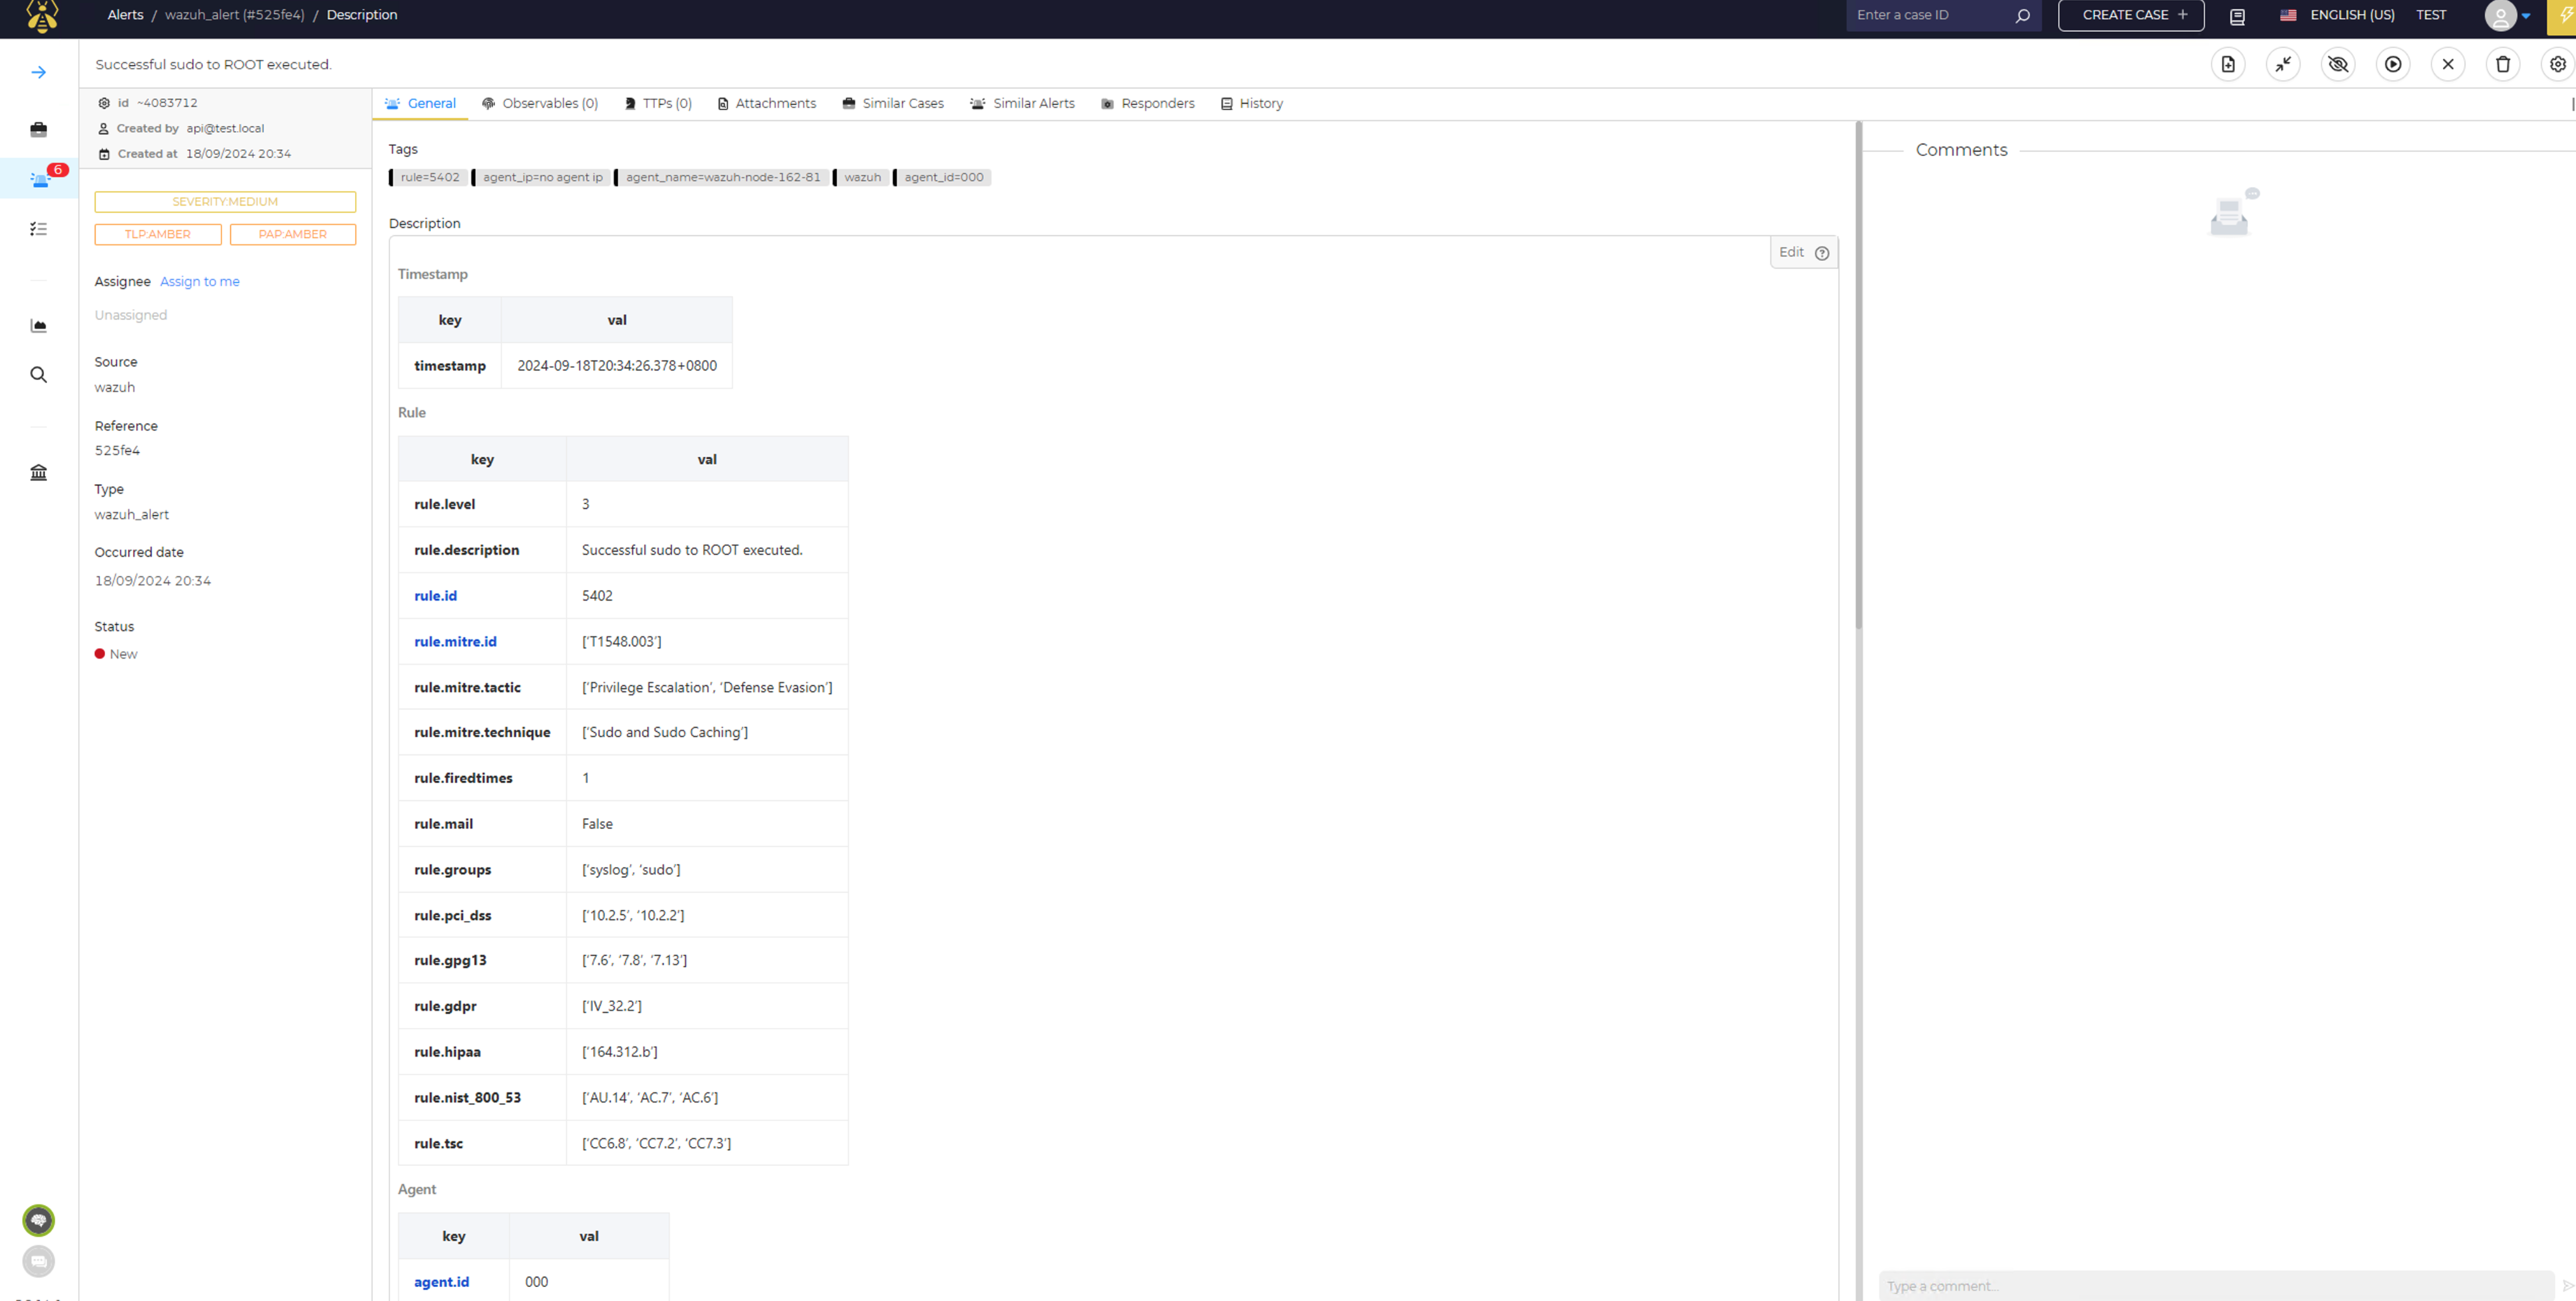Open the Tasks list icon in sidebar
2576x1301 pixels.
click(39, 229)
